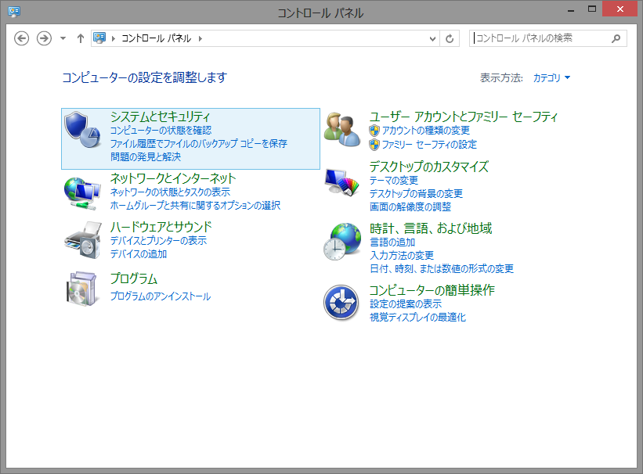The height and width of the screenshot is (474, 643).
Task: Open コンピューターの状態を確認 link
Action: [161, 131]
